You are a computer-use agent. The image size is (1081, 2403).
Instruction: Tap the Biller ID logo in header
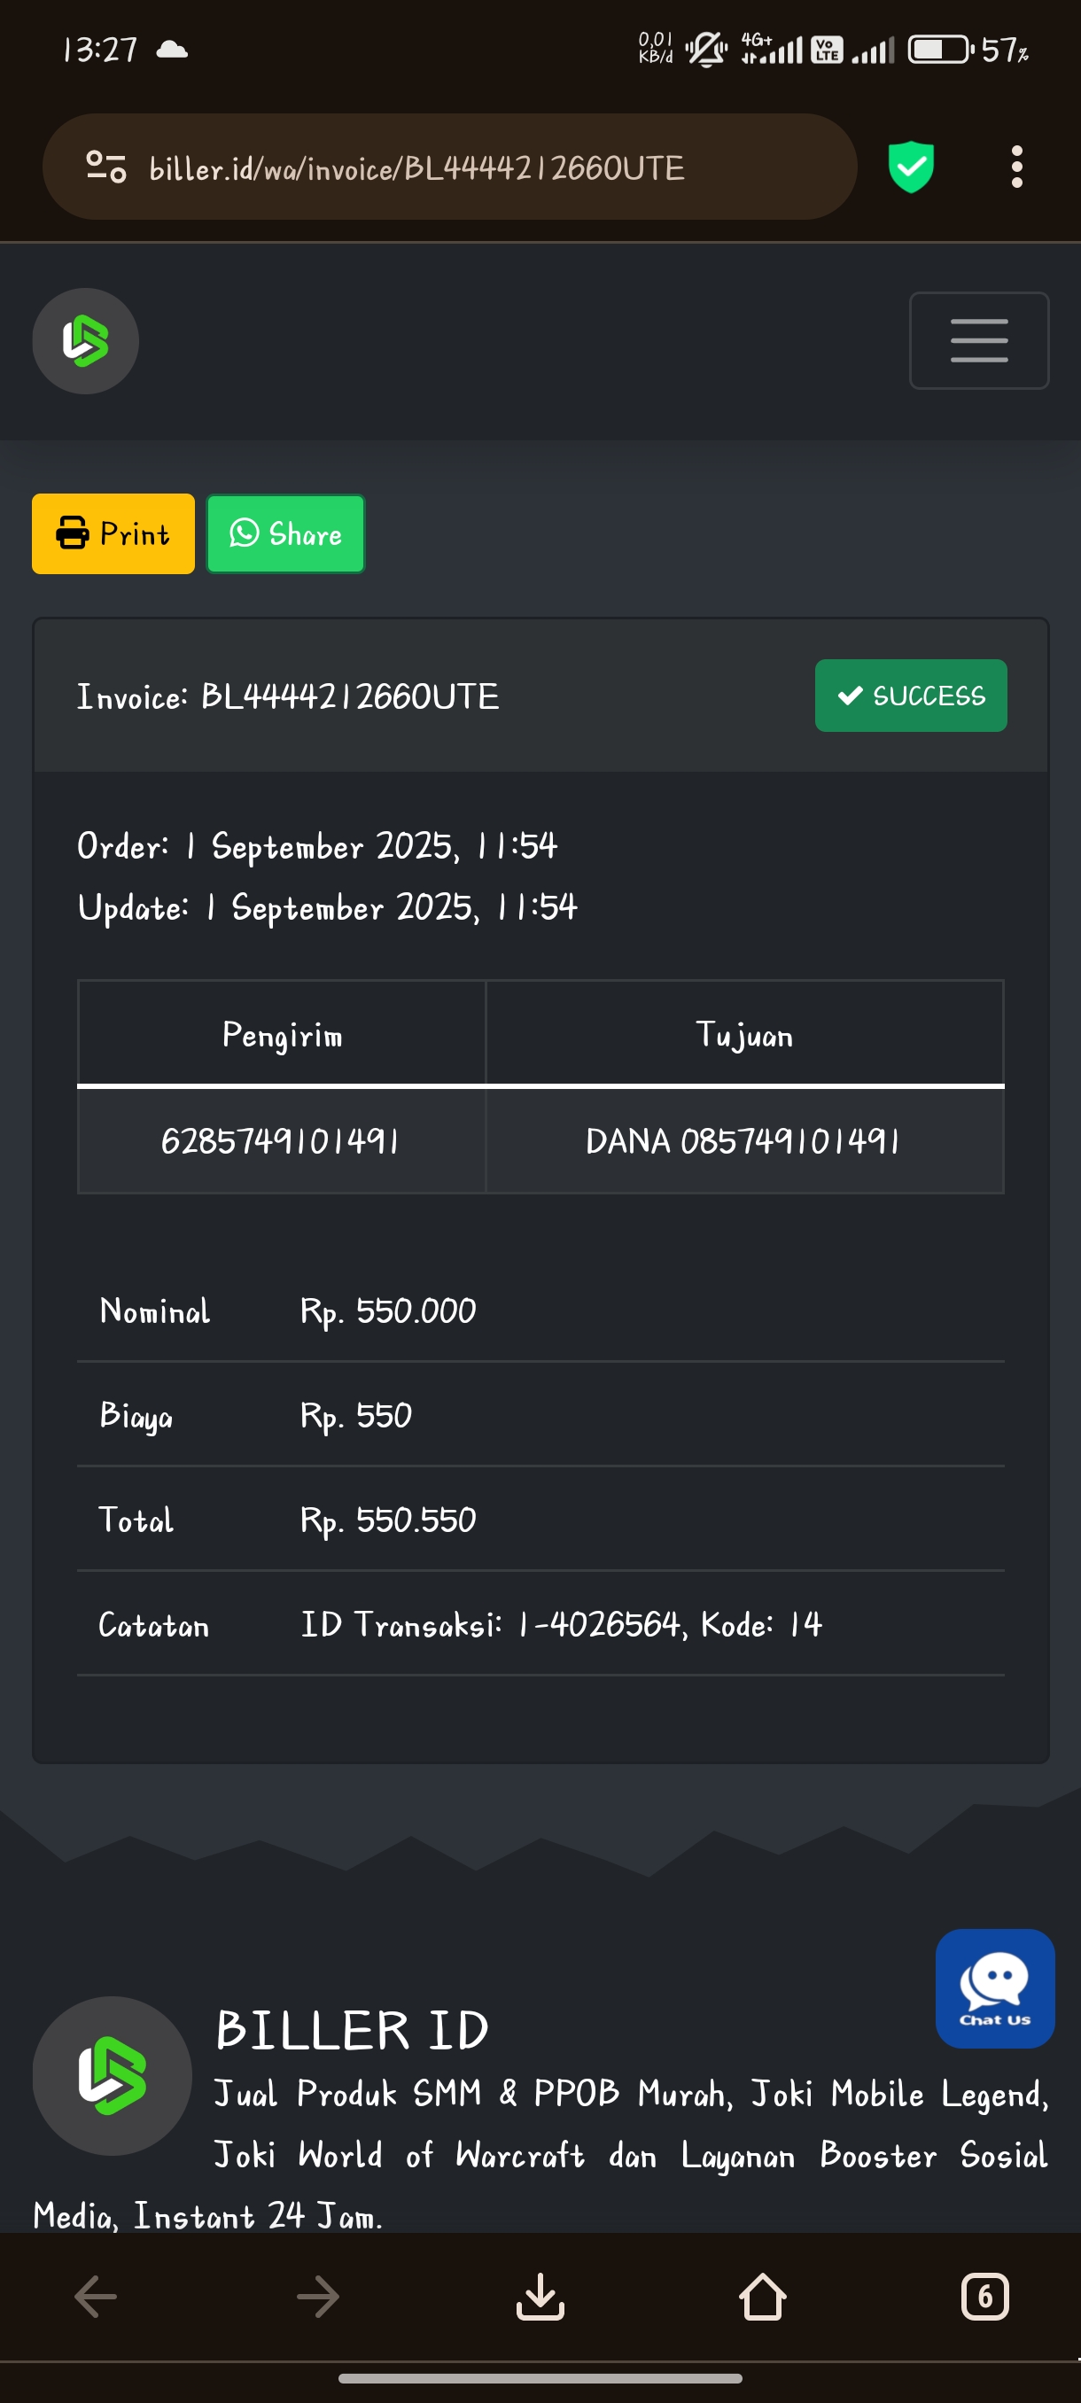click(86, 341)
